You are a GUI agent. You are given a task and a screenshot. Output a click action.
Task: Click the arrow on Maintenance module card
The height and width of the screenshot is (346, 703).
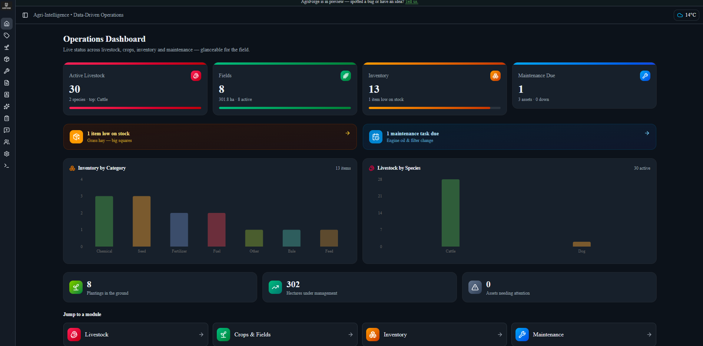(x=649, y=335)
